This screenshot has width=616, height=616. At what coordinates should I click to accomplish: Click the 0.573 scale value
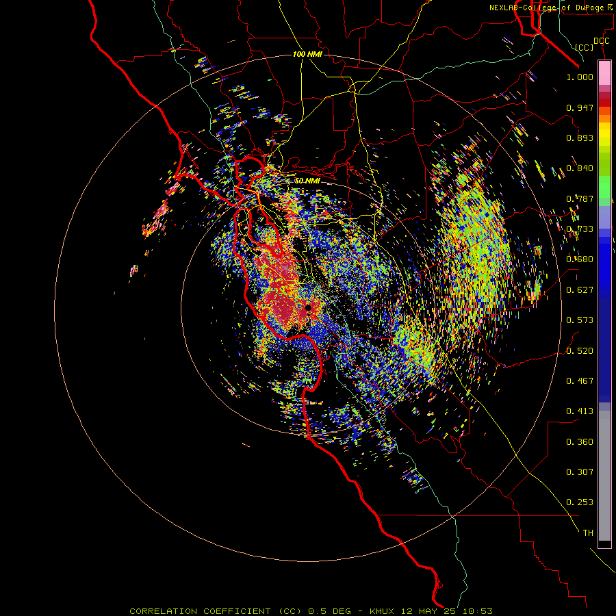(580, 320)
